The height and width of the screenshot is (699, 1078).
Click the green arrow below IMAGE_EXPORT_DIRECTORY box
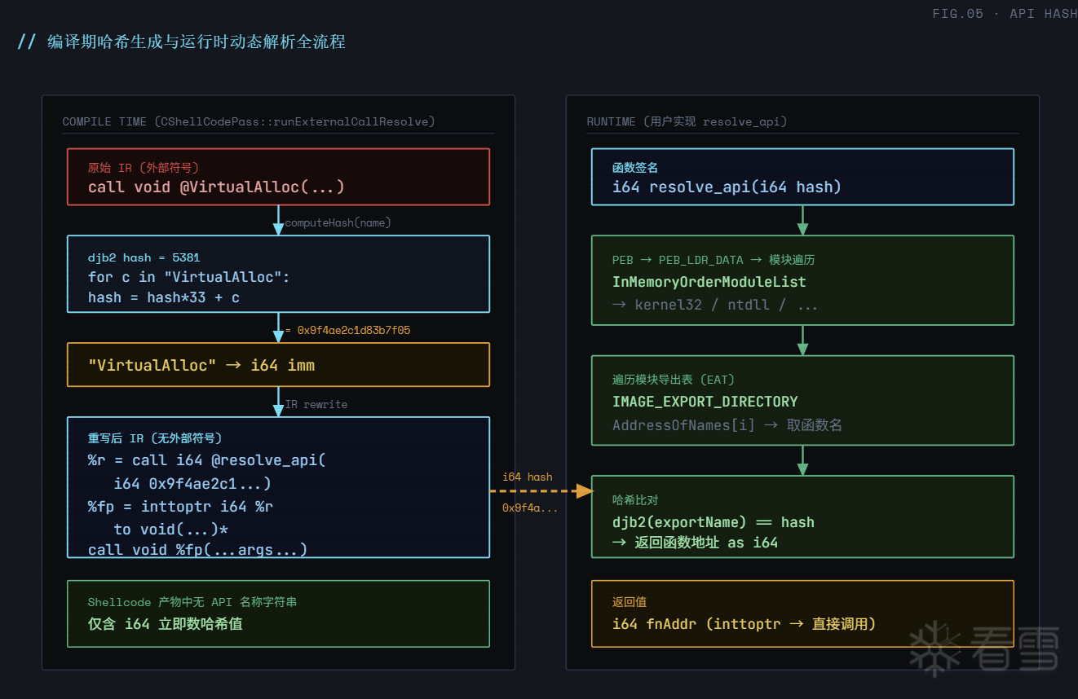(x=802, y=459)
